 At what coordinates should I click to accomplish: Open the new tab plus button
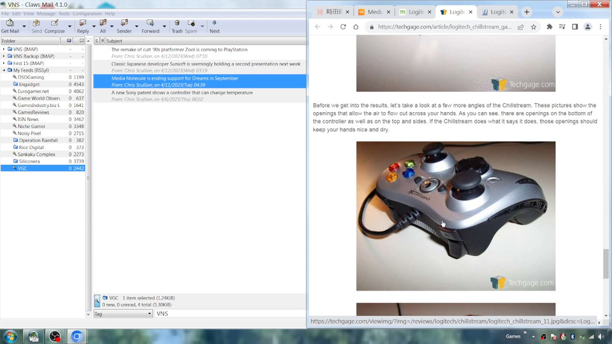point(527,12)
